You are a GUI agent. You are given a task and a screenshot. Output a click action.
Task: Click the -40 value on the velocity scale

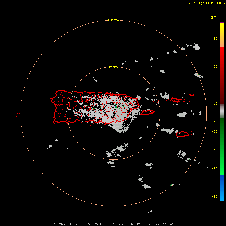tap(215, 150)
